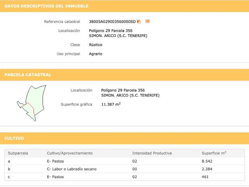Open the parcel map thumbnail
This screenshot has height=187, width=249.
[32, 103]
